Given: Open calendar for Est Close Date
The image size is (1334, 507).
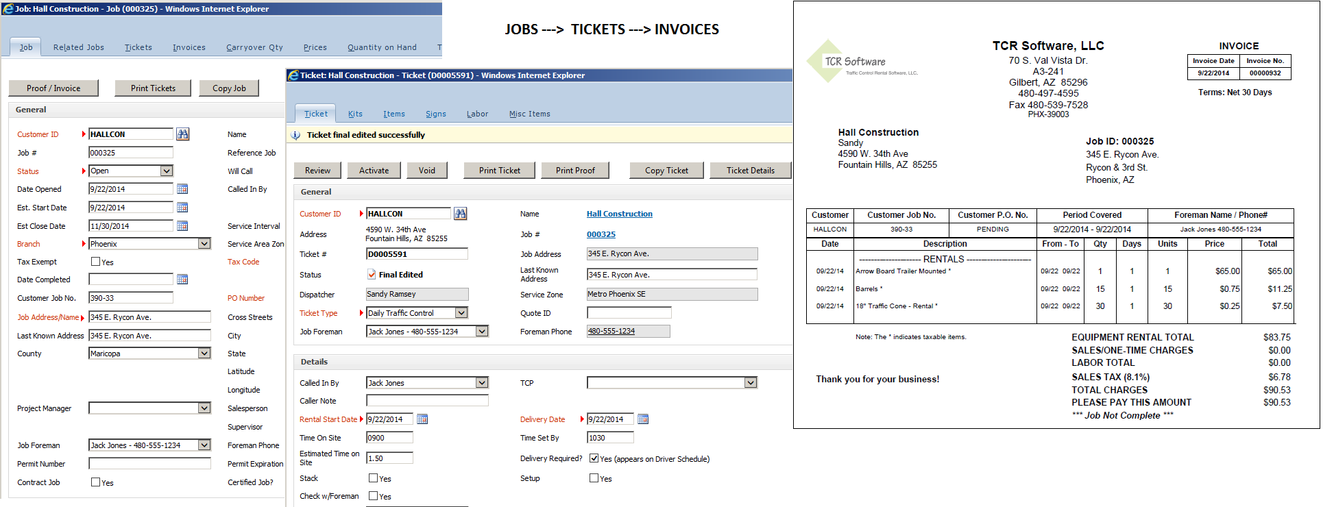Looking at the screenshot, I should click(x=182, y=225).
